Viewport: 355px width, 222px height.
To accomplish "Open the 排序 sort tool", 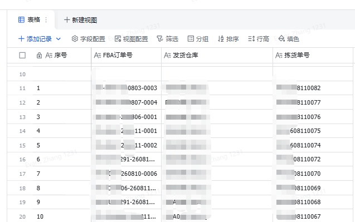I will pos(228,39).
